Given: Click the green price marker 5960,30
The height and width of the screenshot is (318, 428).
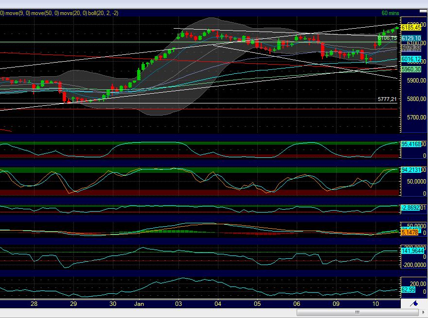Looking at the screenshot, I should click(411, 70).
